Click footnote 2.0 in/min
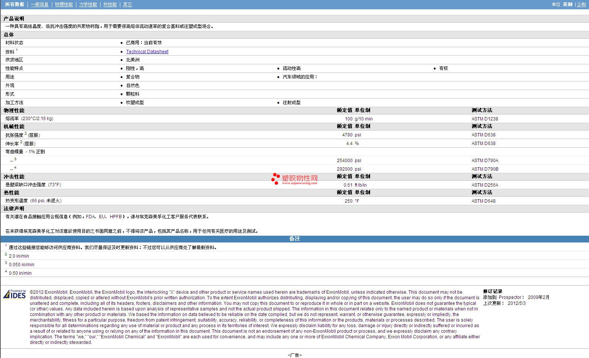This screenshot has width=589, height=358. point(19,256)
